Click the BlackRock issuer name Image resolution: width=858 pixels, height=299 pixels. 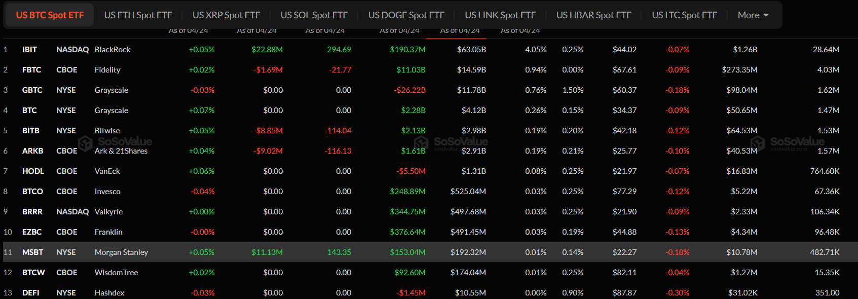tap(113, 50)
